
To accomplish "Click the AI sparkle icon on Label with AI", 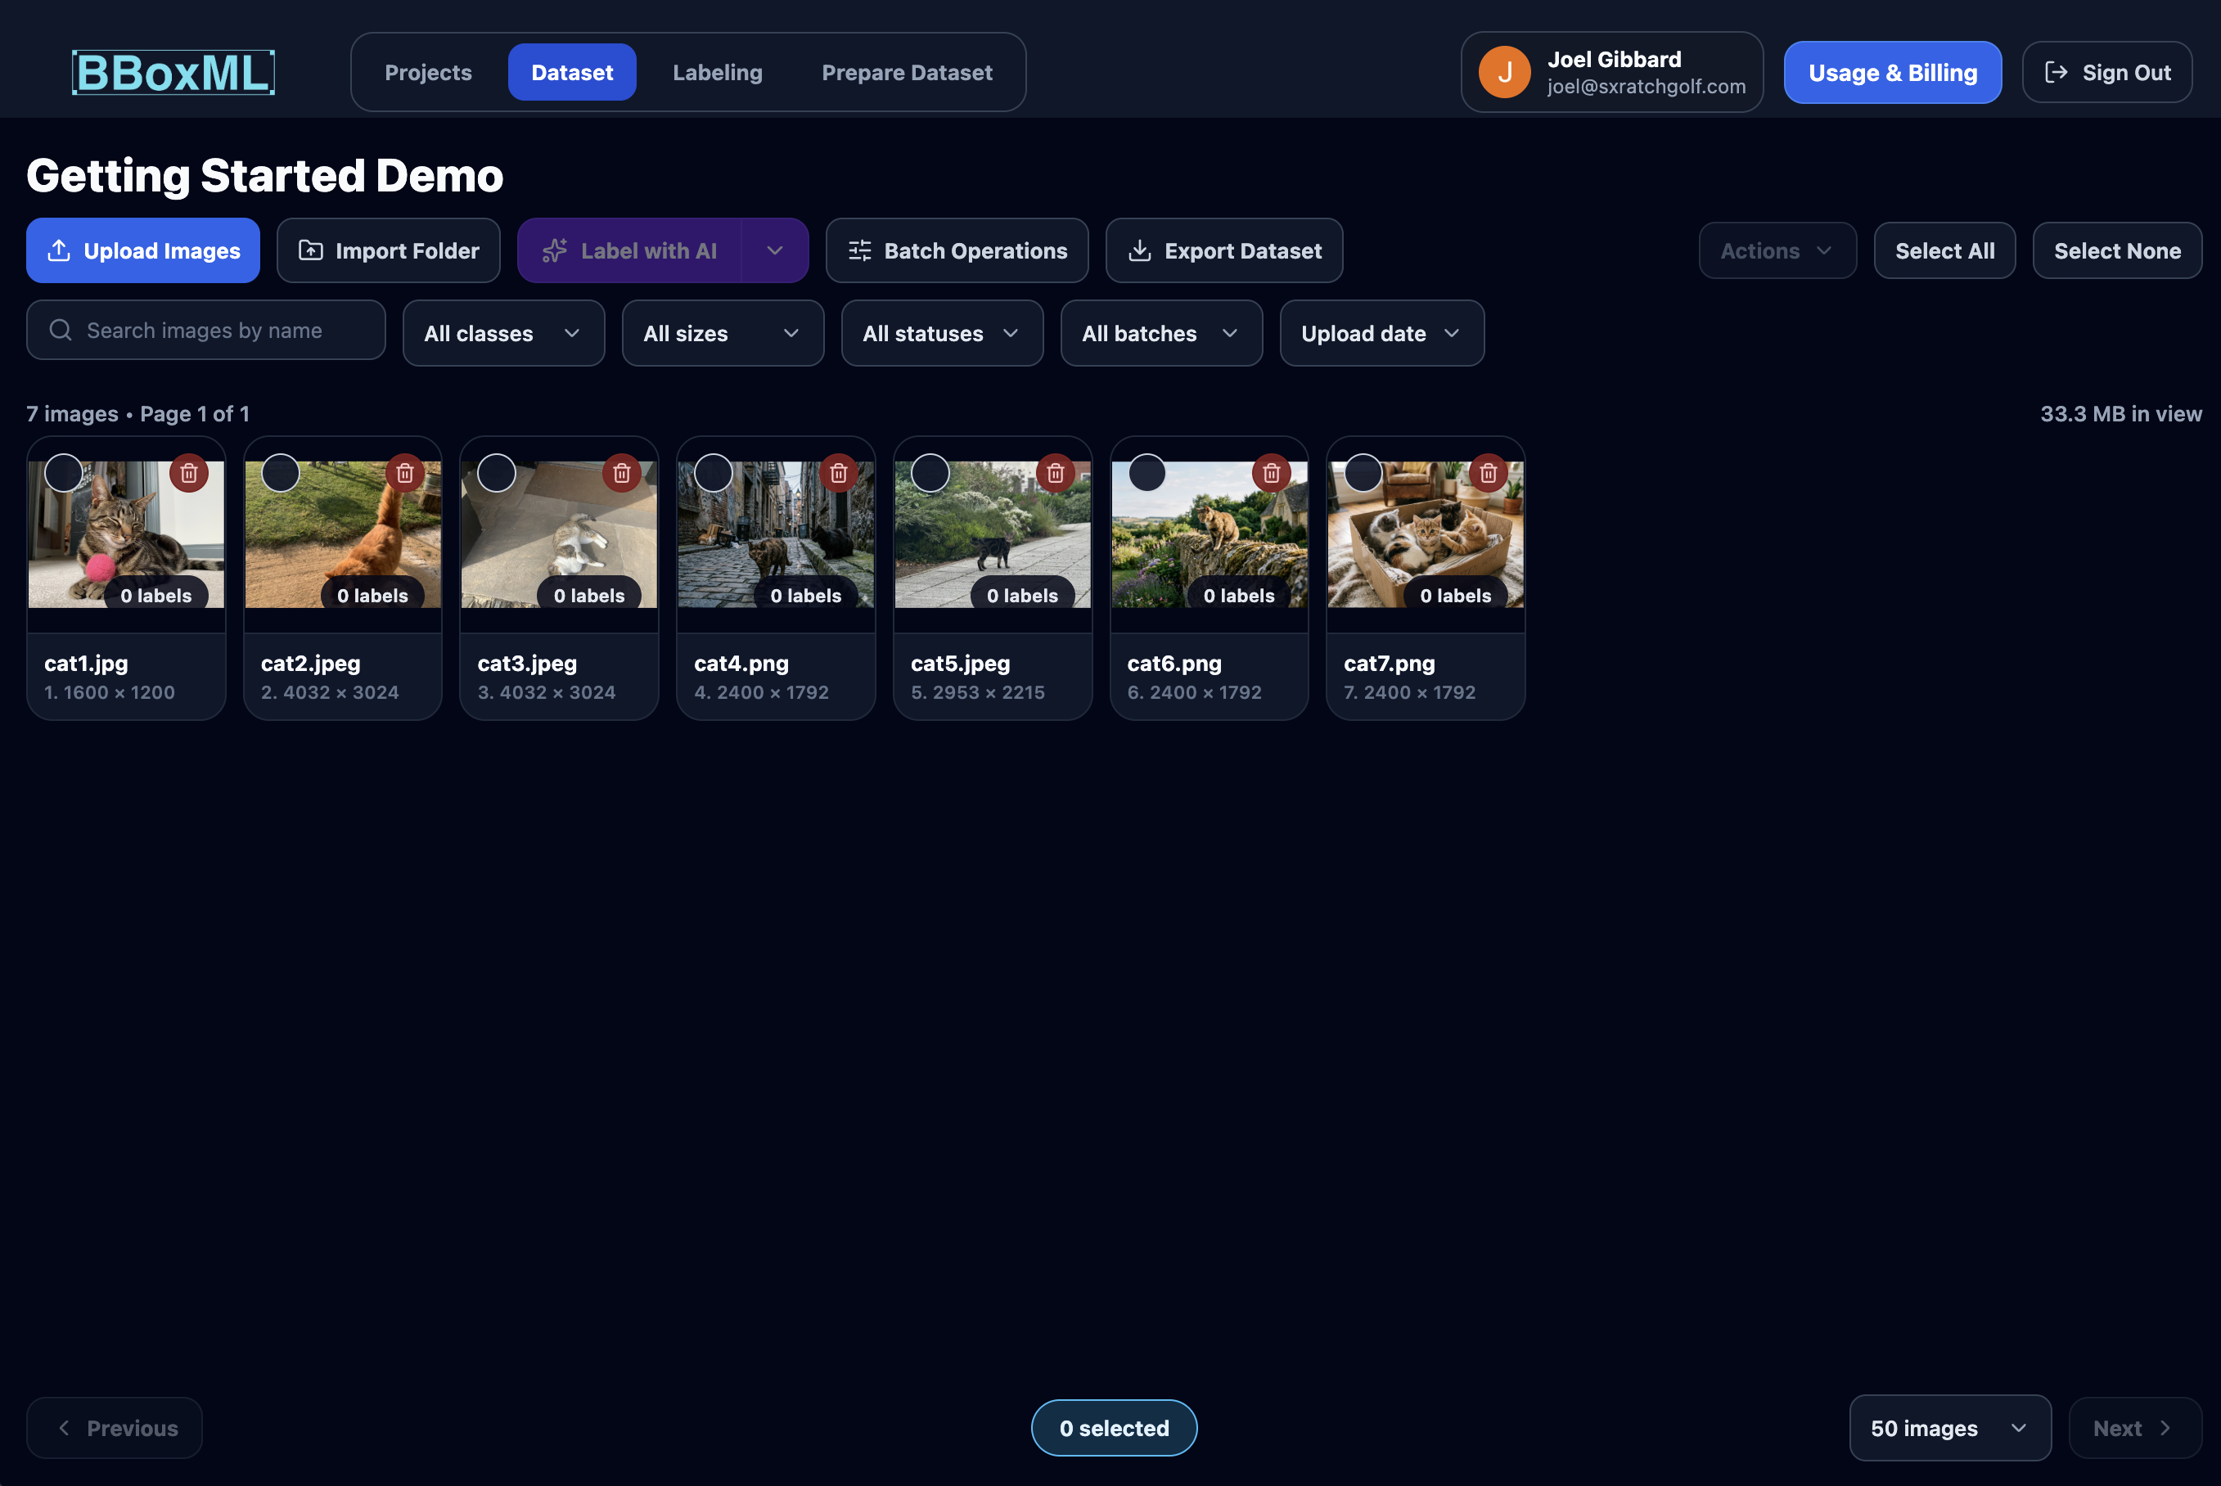I will 553,250.
